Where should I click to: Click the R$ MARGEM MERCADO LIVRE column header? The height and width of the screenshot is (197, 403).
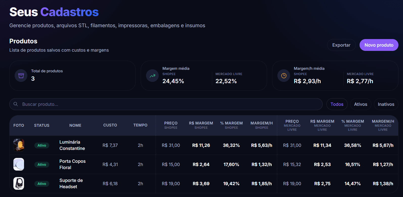click(x=322, y=125)
